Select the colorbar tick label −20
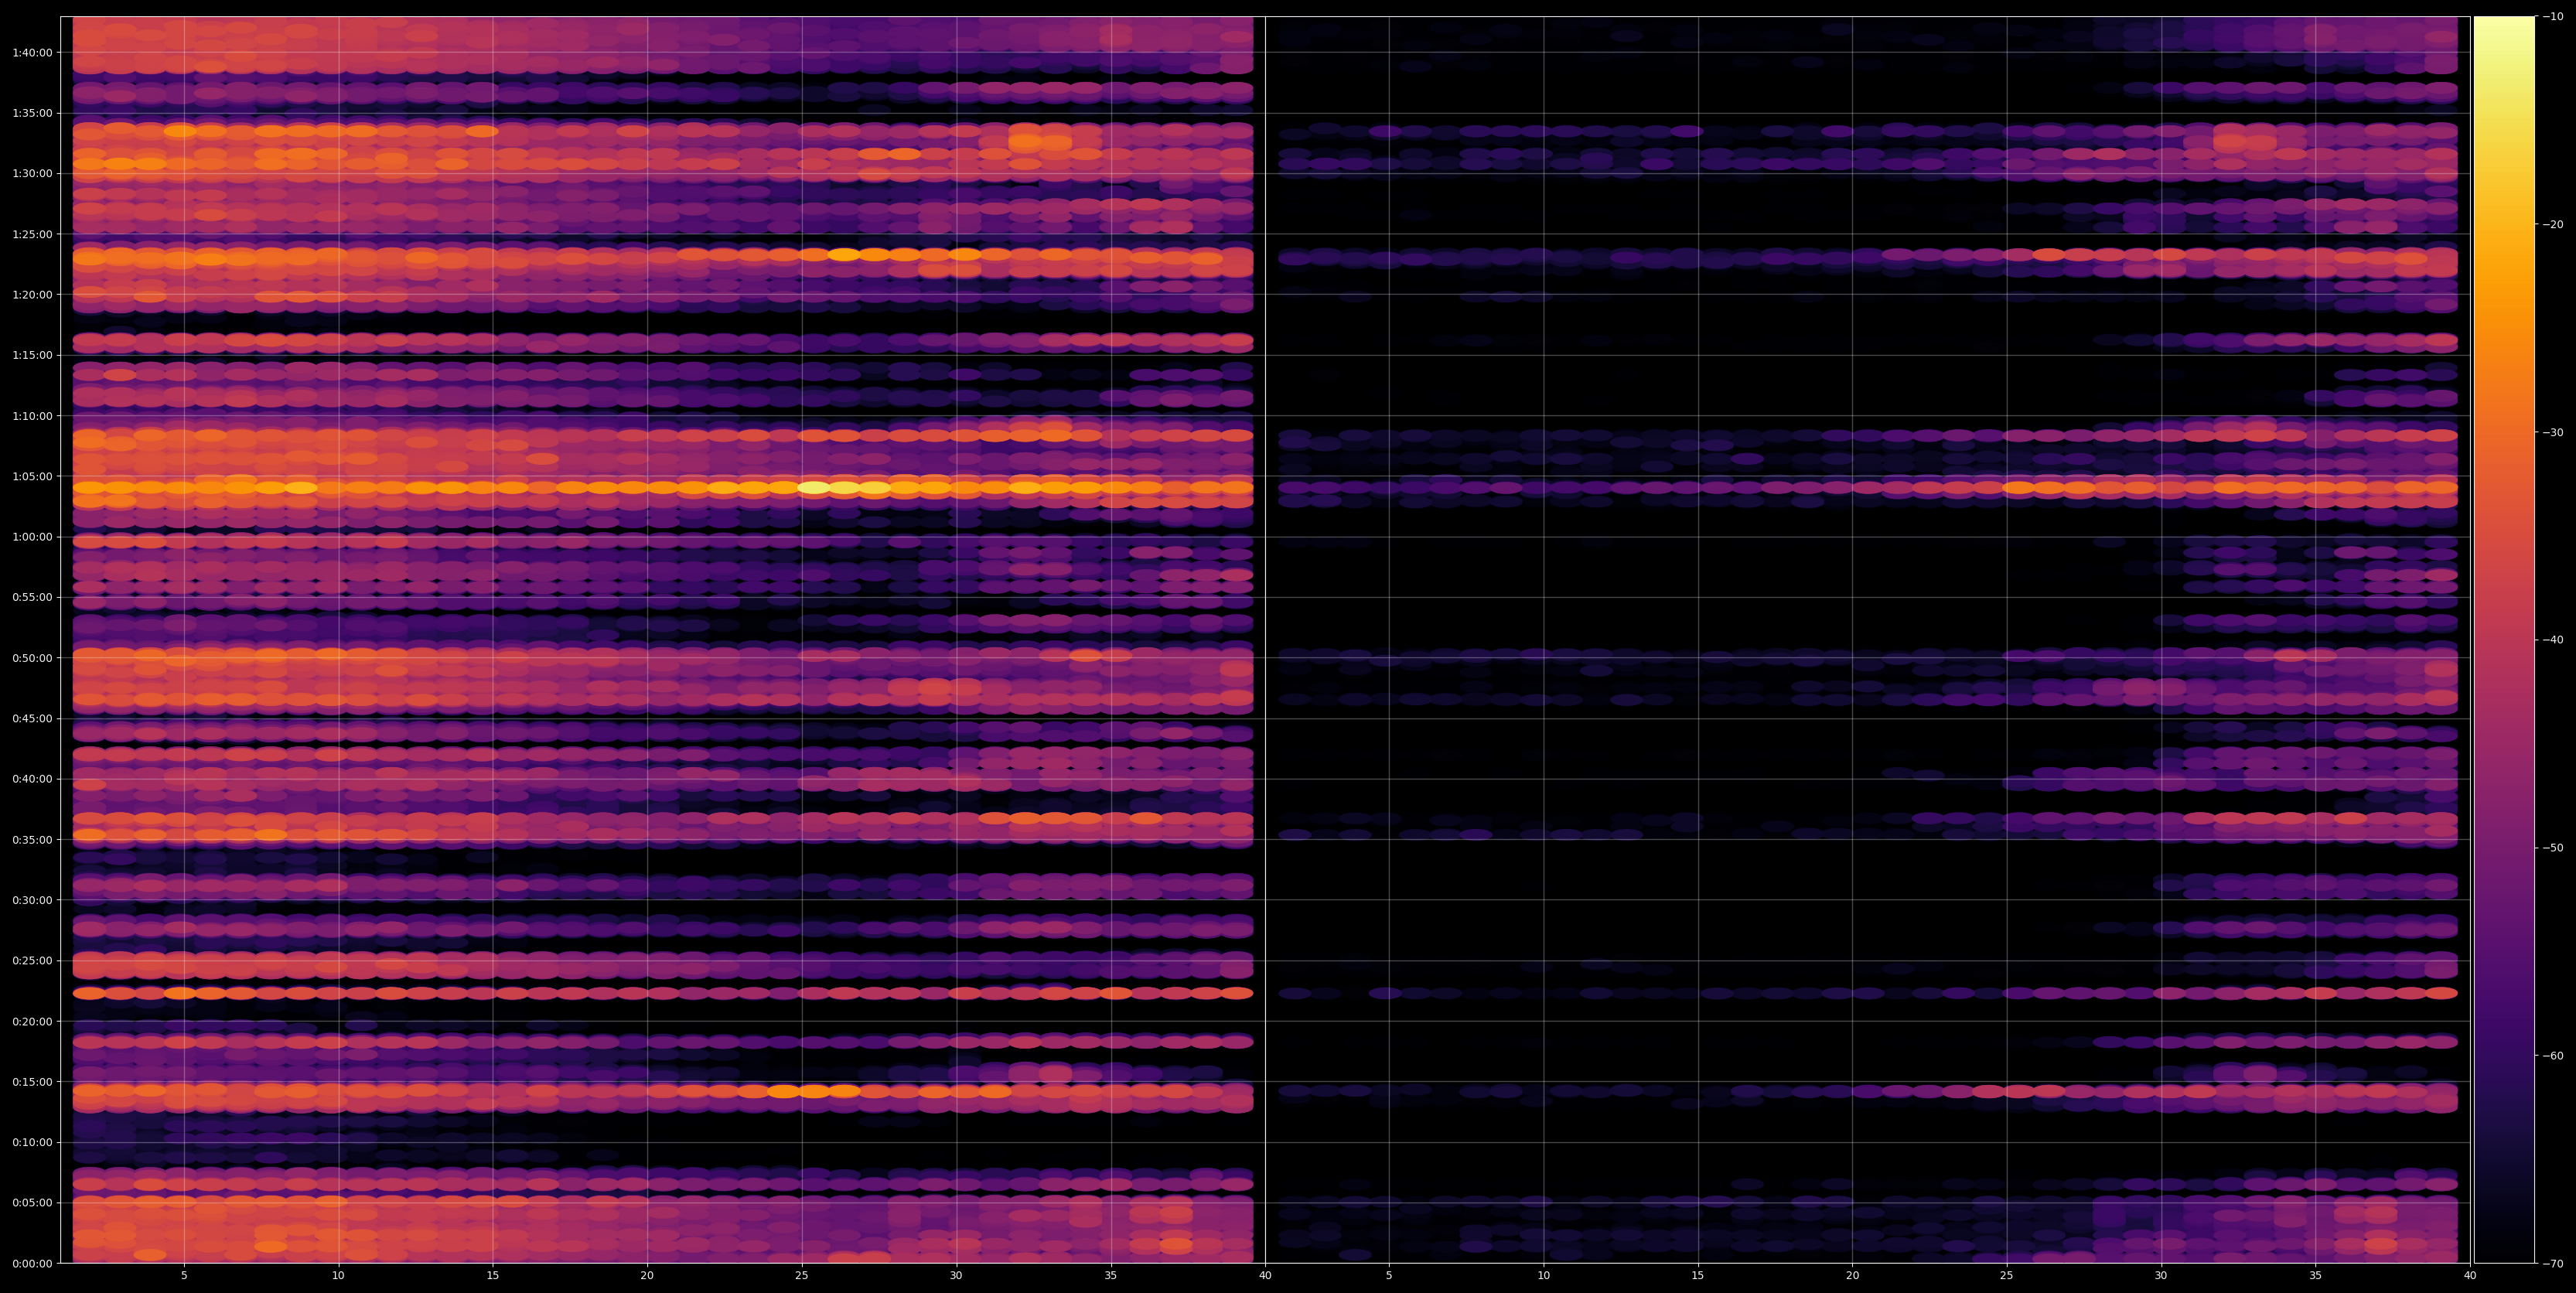The image size is (2576, 1293). coord(2553,224)
